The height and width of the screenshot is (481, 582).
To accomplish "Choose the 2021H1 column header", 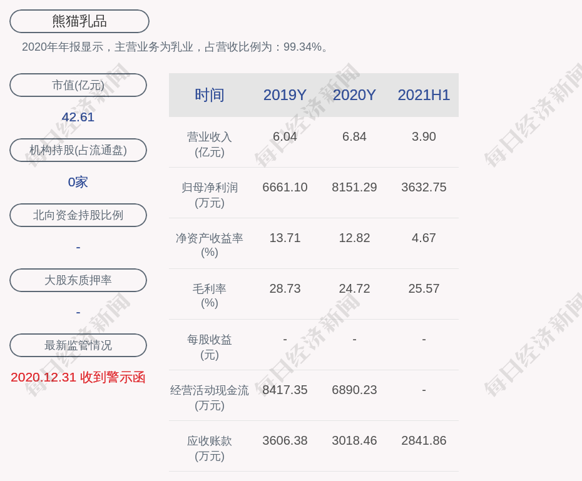I will pos(424,95).
